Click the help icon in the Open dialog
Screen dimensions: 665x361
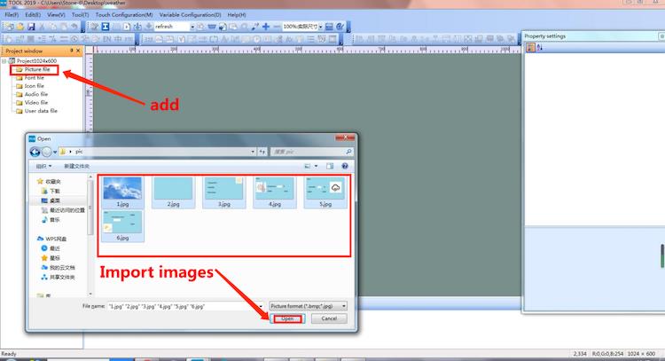[x=345, y=166]
